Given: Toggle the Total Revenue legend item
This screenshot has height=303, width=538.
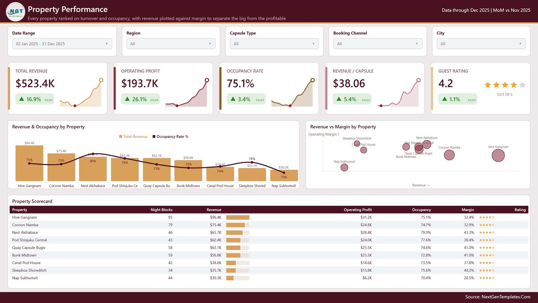Looking at the screenshot, I should point(133,137).
